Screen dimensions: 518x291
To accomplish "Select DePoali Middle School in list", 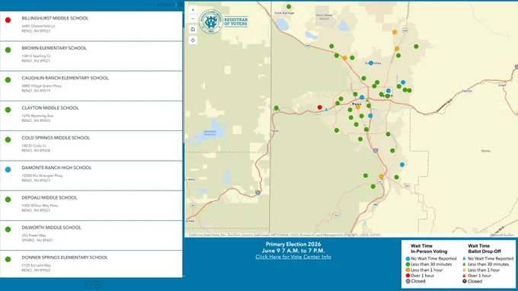I will click(91, 206).
